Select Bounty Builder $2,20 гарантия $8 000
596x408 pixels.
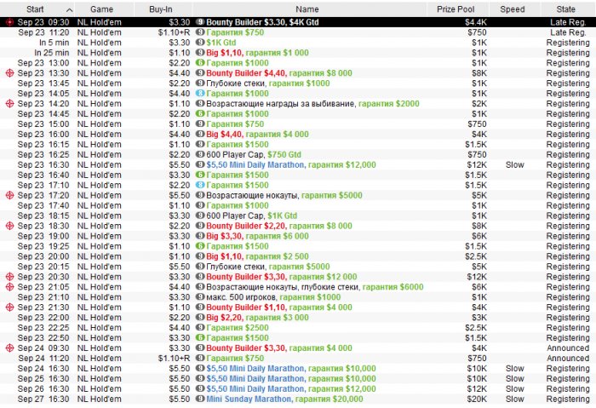298,226
